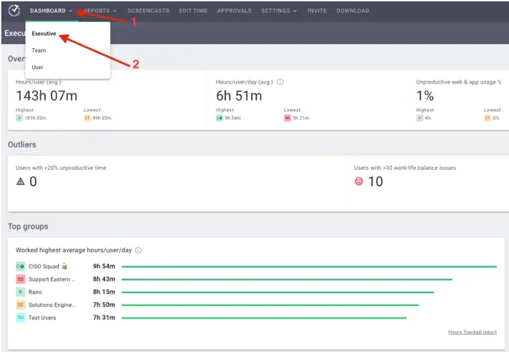Click the SE avatar for Solutions Engineers
This screenshot has width=509, height=352.
[21, 304]
